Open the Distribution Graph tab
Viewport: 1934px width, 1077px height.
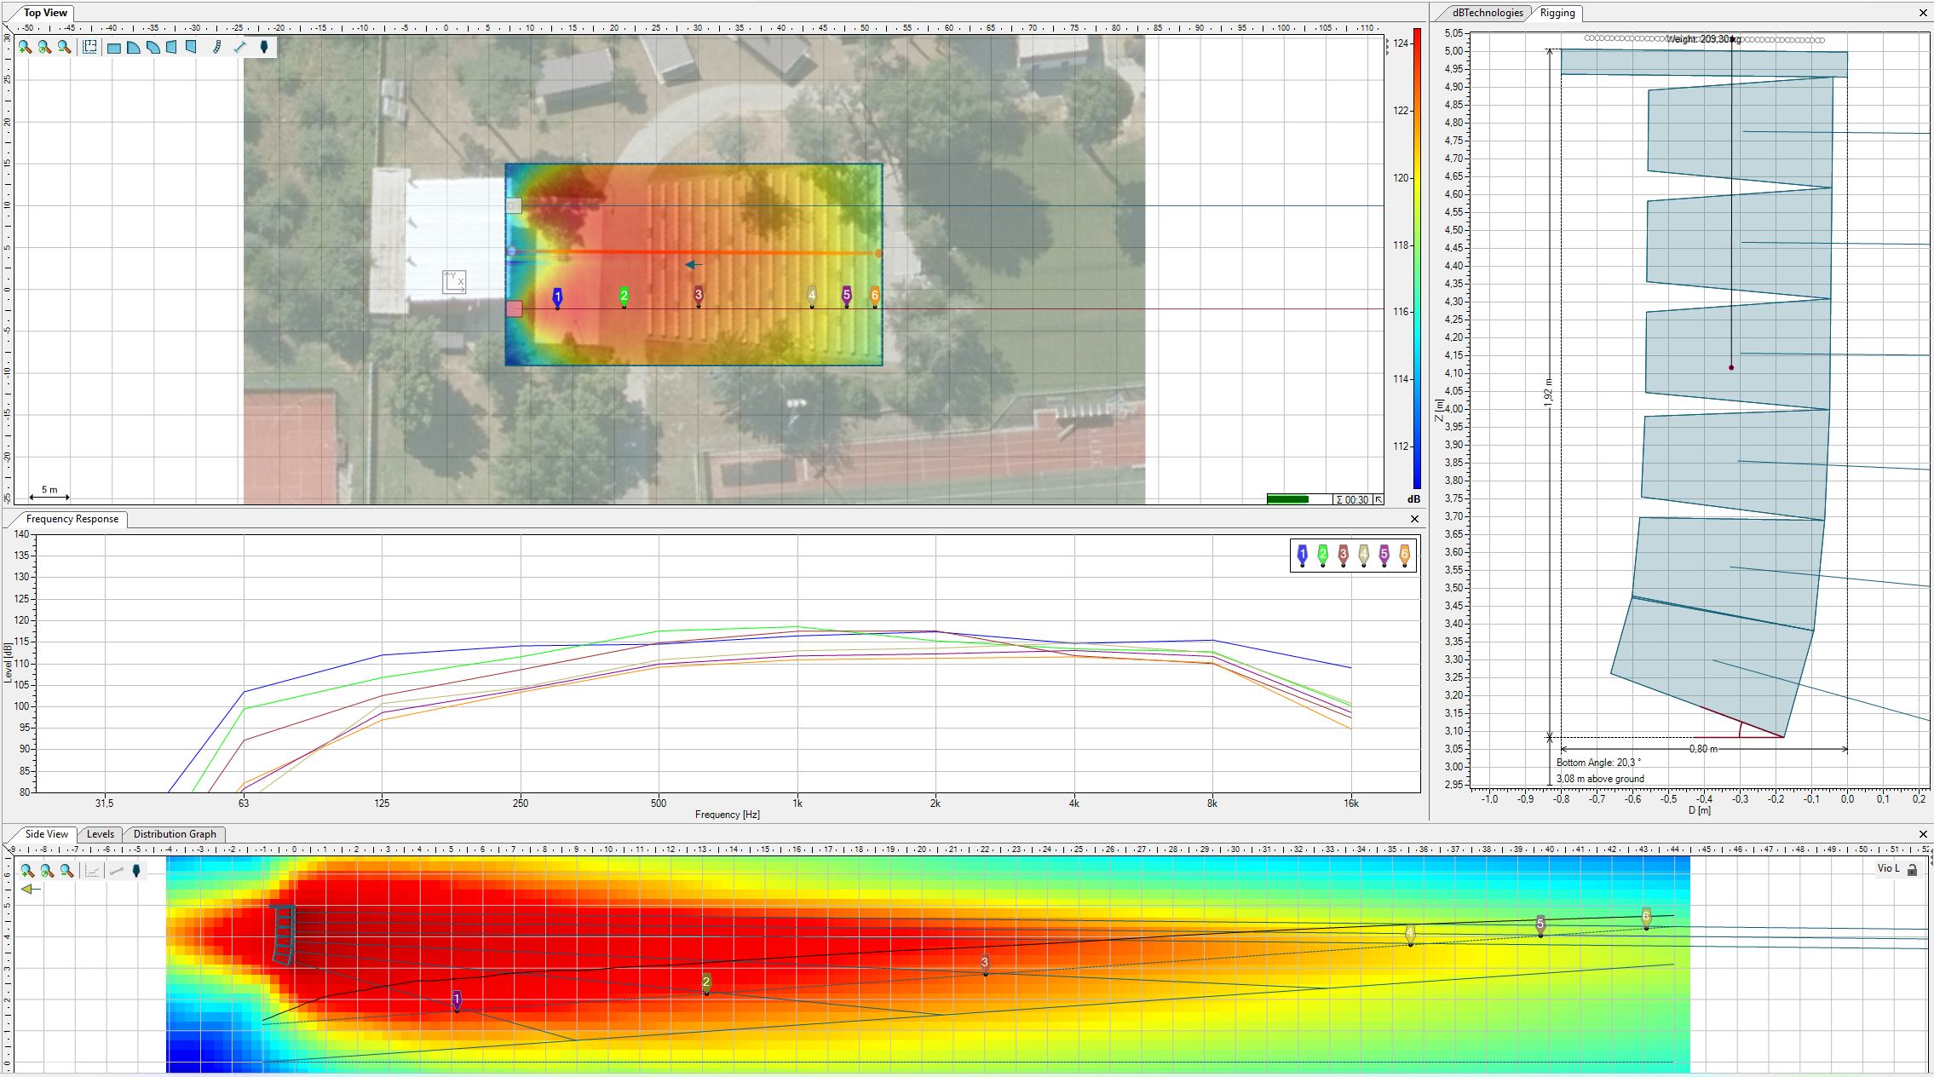175,834
